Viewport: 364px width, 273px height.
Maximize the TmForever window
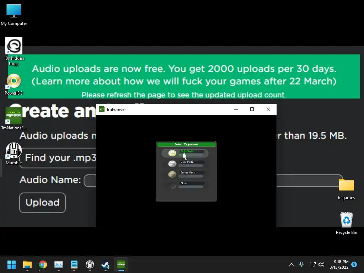252,109
